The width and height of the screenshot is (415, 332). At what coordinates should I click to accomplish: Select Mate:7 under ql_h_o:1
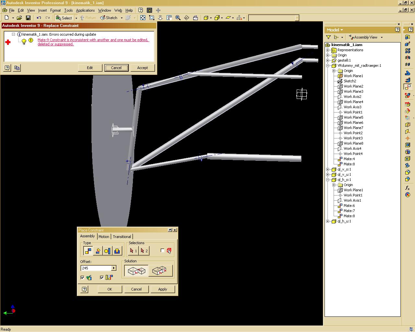(x=349, y=211)
